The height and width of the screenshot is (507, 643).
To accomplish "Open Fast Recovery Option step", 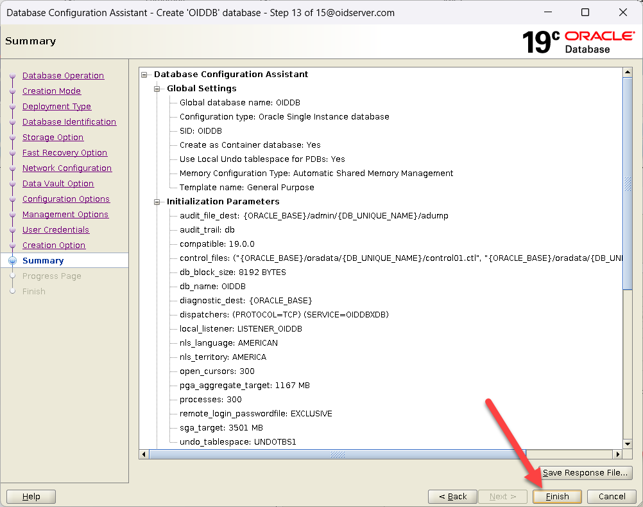I will tap(64, 153).
